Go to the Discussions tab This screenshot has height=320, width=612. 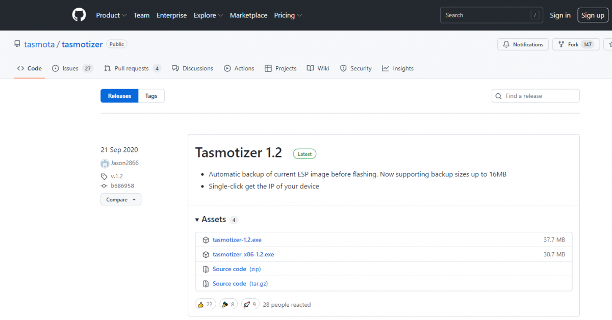(192, 68)
